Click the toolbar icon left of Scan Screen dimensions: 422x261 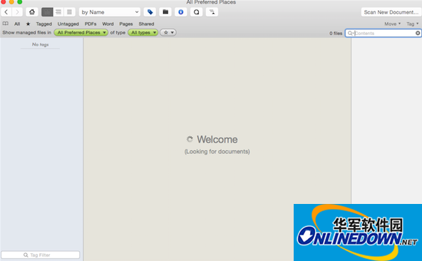tap(212, 12)
